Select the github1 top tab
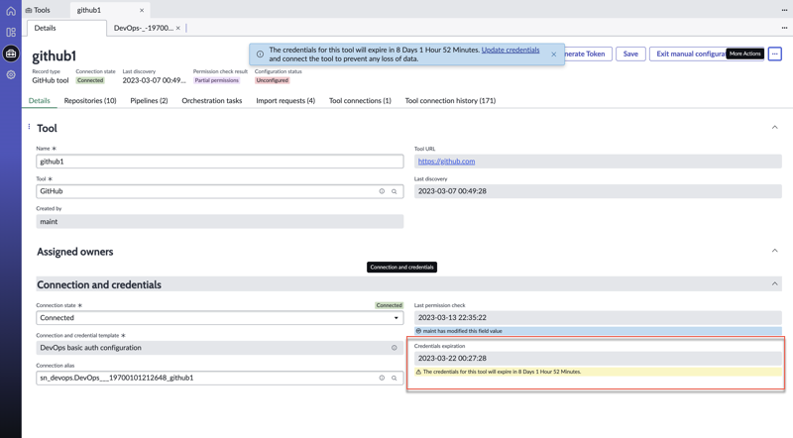Image resolution: width=793 pixels, height=438 pixels. [x=89, y=10]
